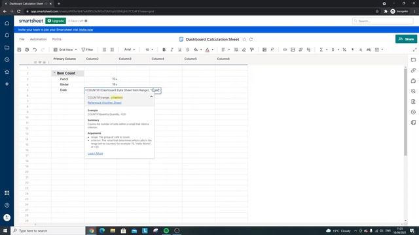
Task: Click the green Upgrade button
Action: (x=56, y=21)
